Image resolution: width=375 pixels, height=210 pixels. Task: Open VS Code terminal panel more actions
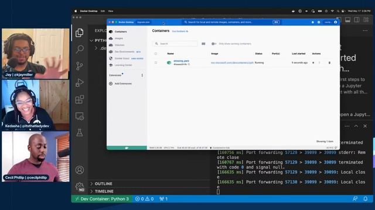347,126
